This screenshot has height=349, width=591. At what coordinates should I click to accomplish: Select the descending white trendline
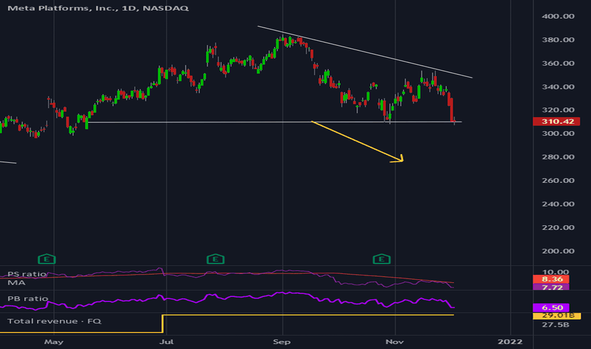click(x=365, y=52)
